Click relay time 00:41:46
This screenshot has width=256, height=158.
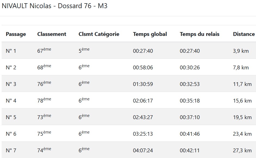[x=190, y=134]
